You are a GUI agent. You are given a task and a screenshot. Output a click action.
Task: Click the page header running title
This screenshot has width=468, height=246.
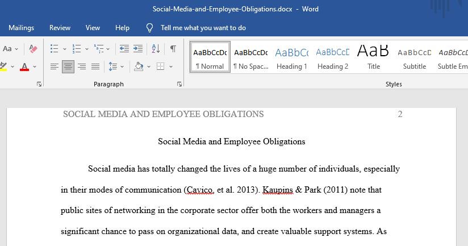click(163, 114)
